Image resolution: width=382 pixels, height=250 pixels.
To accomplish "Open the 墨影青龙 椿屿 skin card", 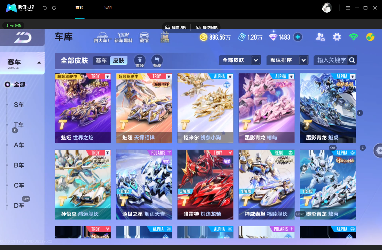I will (267, 108).
